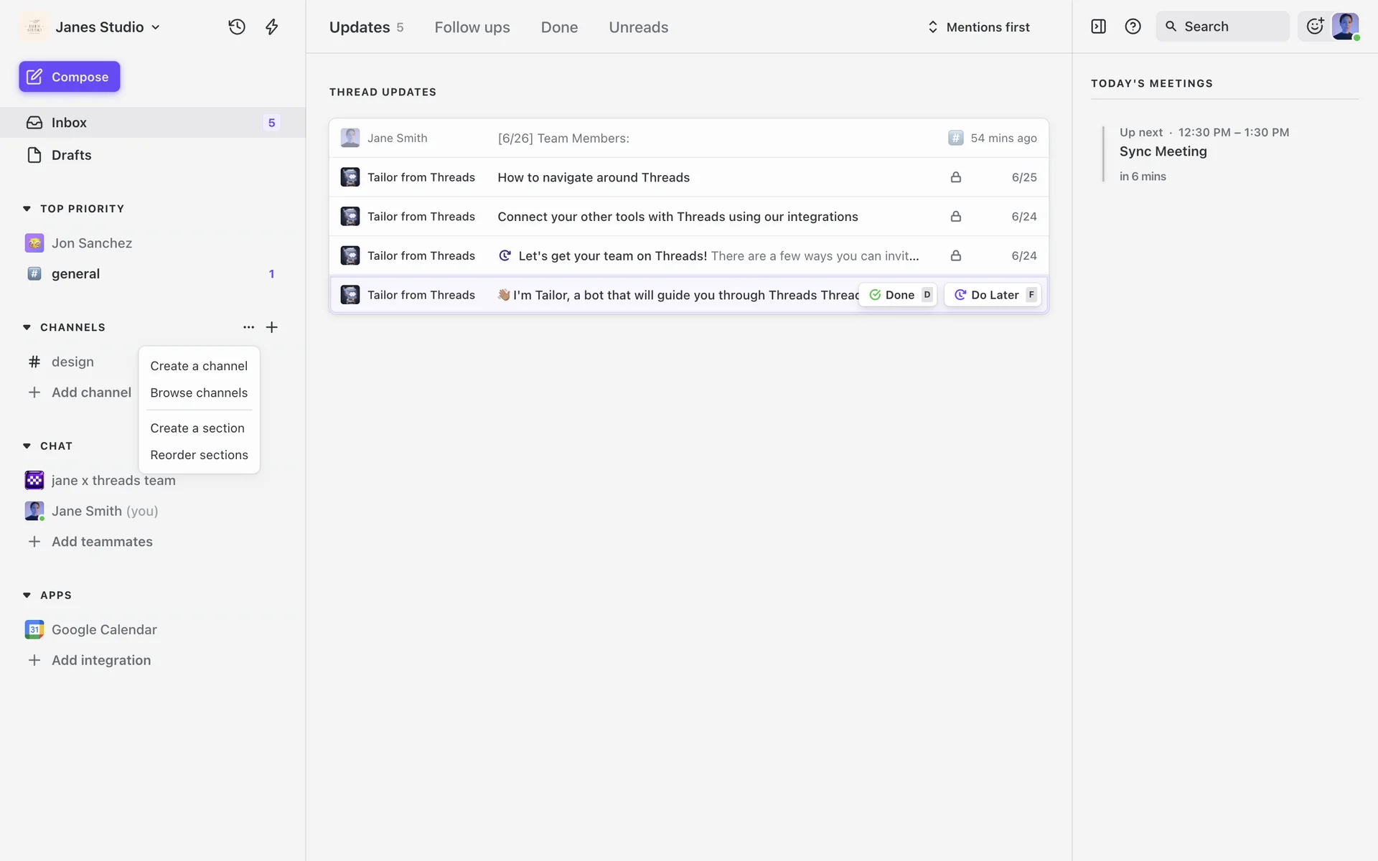Click the lightning bolt activity icon
The width and height of the screenshot is (1378, 861).
pos(271,27)
